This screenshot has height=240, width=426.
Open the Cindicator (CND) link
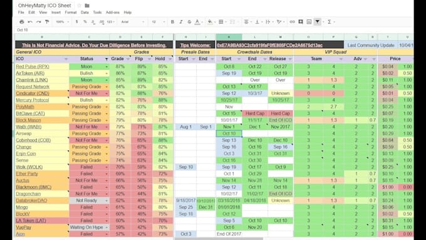33,93
